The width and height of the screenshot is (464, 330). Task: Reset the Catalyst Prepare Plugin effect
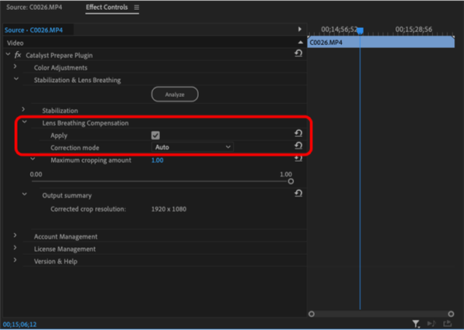coord(299,53)
